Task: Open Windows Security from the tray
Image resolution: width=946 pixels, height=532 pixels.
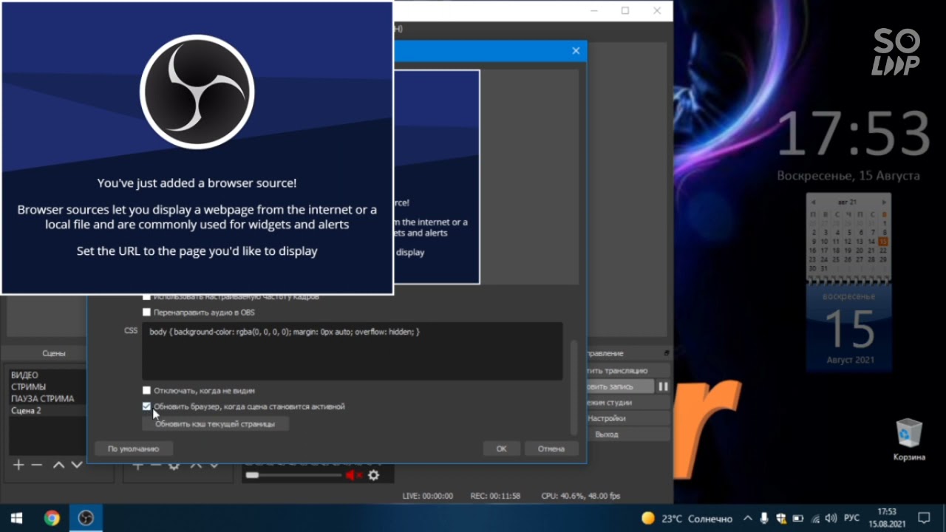Action: (x=781, y=519)
